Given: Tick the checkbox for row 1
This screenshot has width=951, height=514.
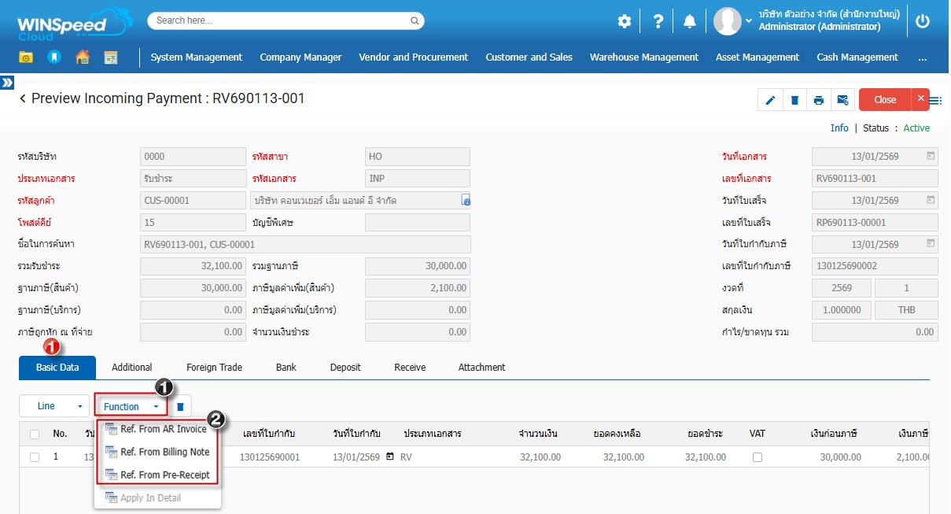Looking at the screenshot, I should [x=34, y=457].
